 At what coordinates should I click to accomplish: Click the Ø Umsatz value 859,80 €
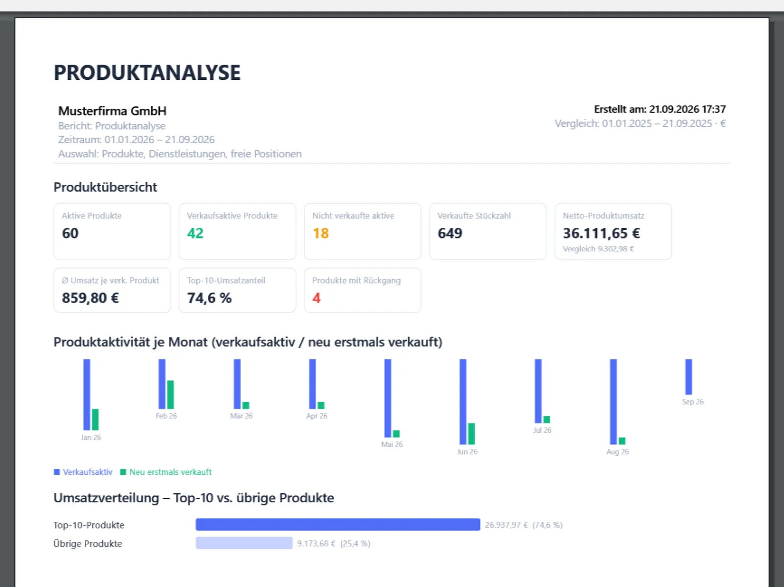[x=90, y=298]
